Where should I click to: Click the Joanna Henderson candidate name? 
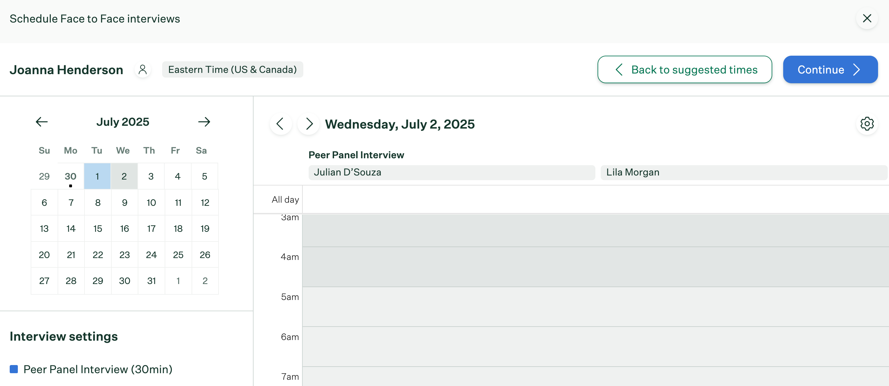point(66,70)
